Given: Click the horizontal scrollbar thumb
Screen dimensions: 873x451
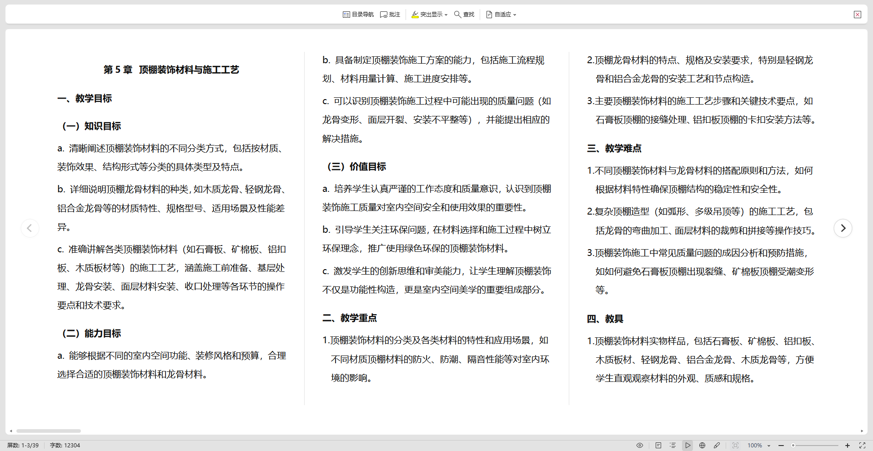Looking at the screenshot, I should pyautogui.click(x=49, y=431).
